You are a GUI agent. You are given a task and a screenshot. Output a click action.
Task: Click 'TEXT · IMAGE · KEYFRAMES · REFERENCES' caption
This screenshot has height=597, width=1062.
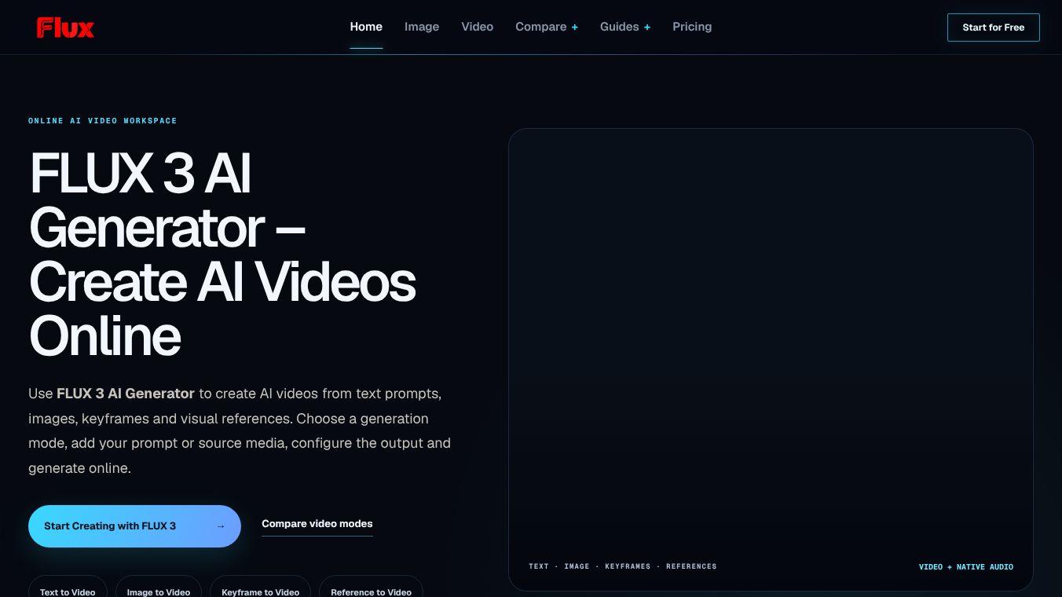[x=623, y=566]
